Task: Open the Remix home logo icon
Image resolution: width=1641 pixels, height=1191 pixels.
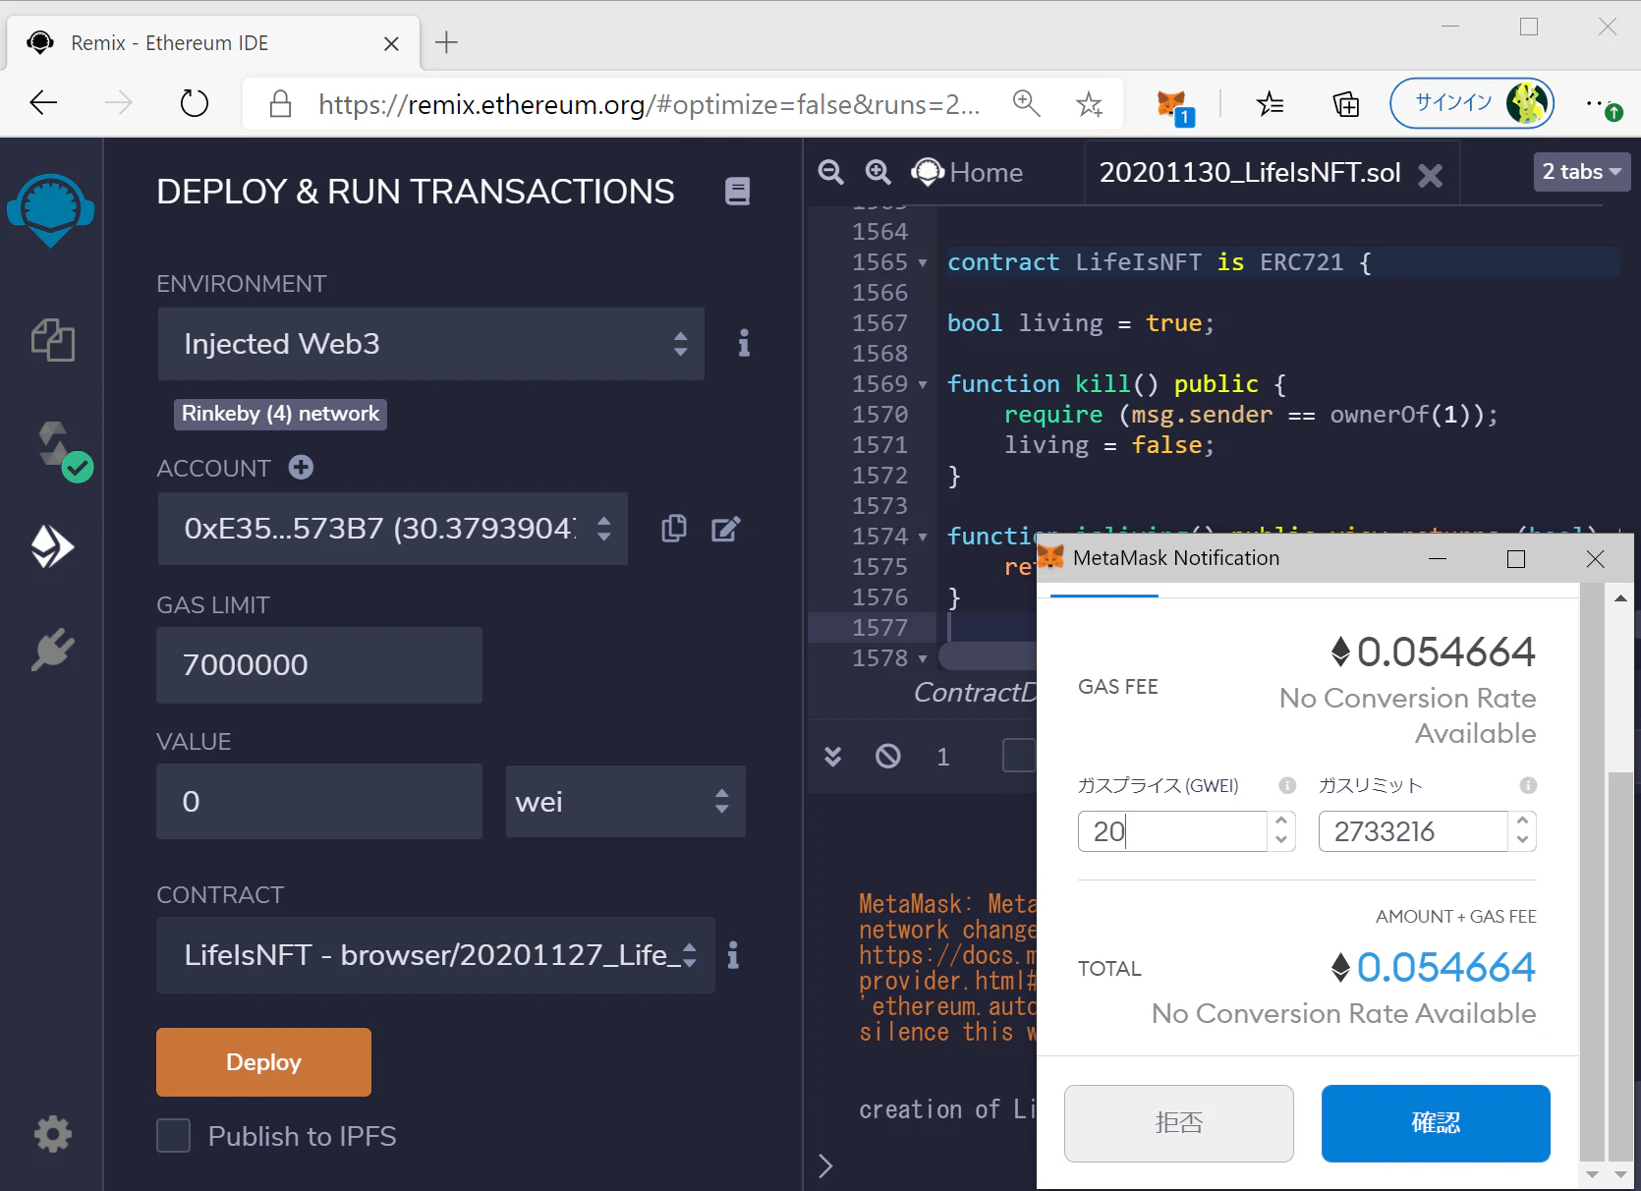Action: click(51, 209)
